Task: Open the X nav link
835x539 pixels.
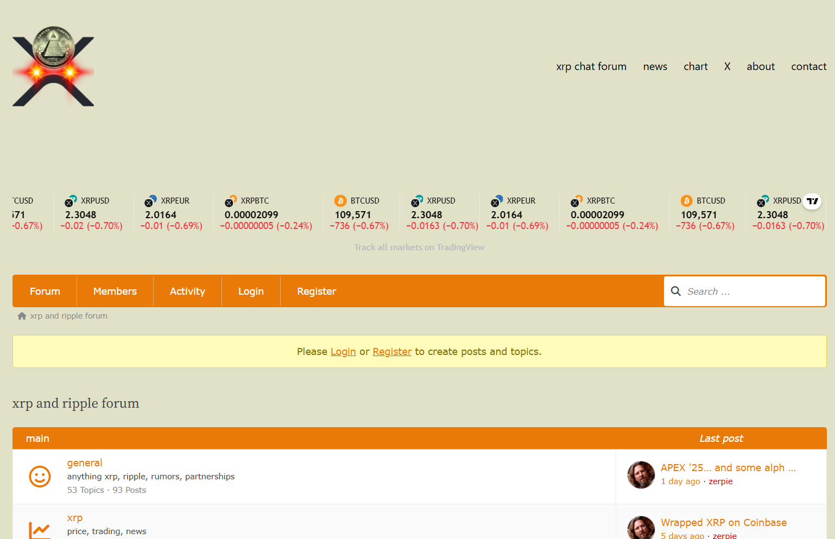Action: (727, 66)
